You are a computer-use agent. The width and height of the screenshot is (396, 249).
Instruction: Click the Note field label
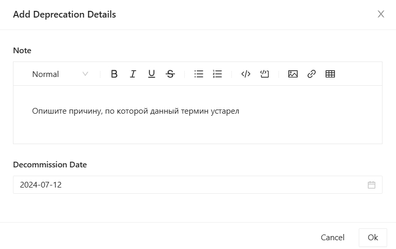tap(22, 51)
